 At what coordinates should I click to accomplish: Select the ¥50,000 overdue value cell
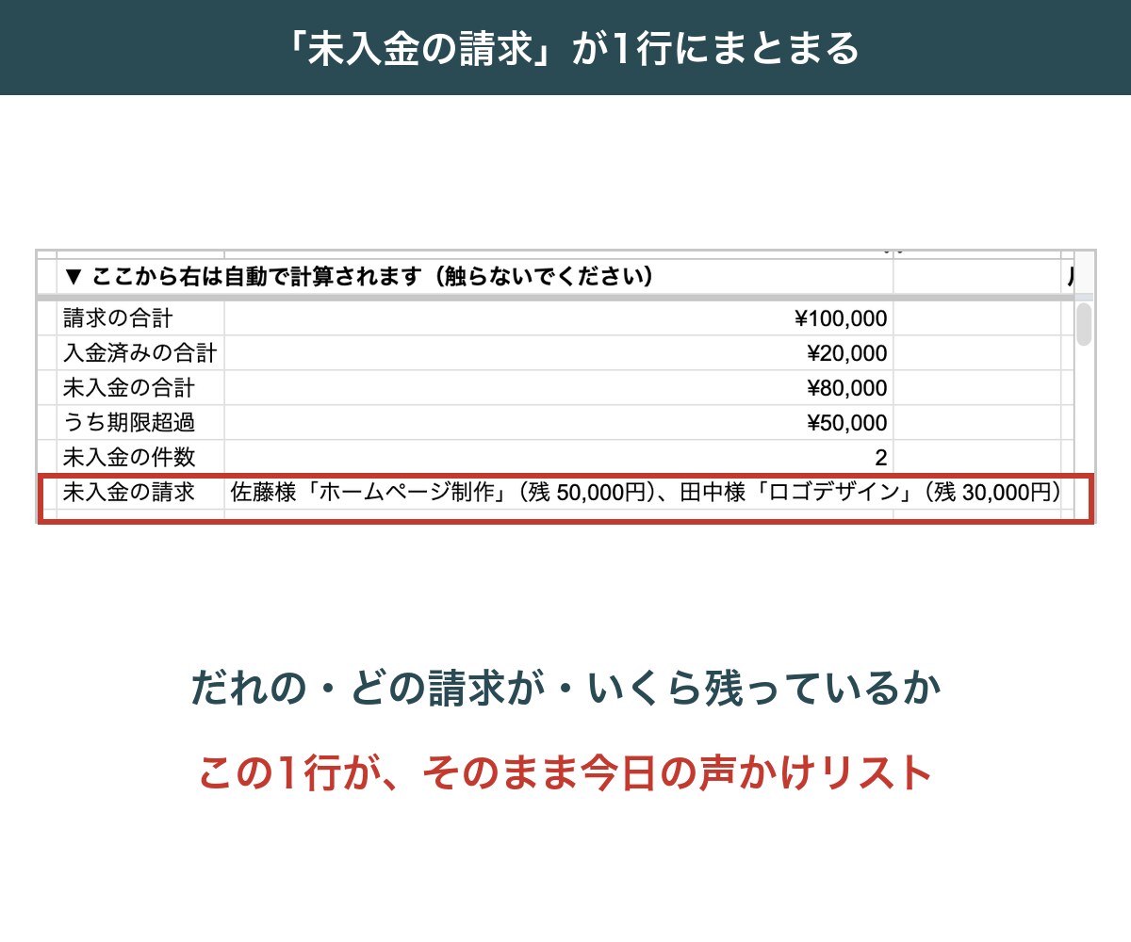tap(559, 422)
